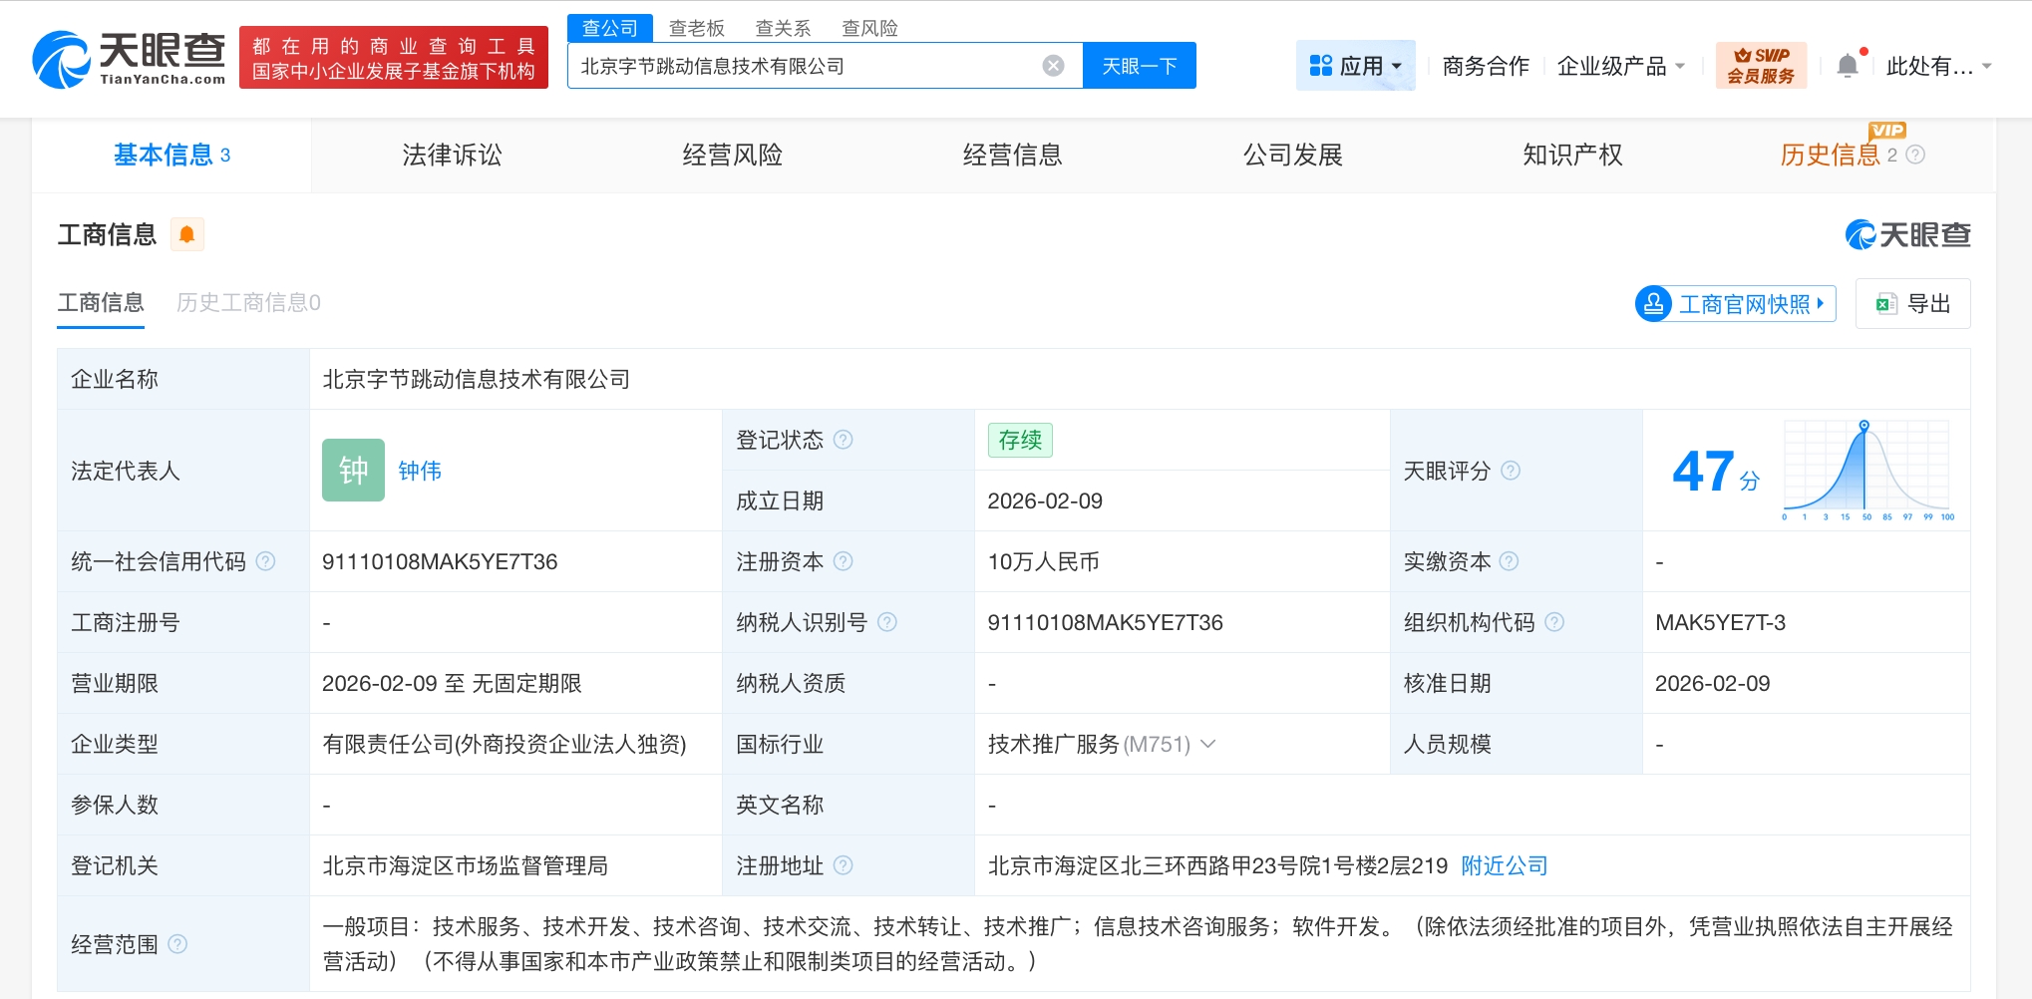Open SVIP会员服务 with the crown badge
This screenshot has height=999, width=2032.
point(1761,64)
